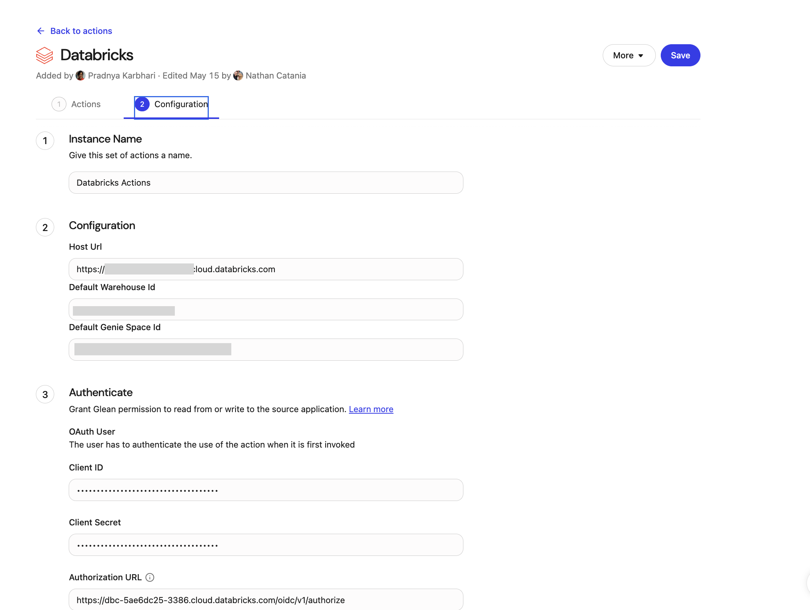Focus the Instance Name input field

click(x=266, y=183)
